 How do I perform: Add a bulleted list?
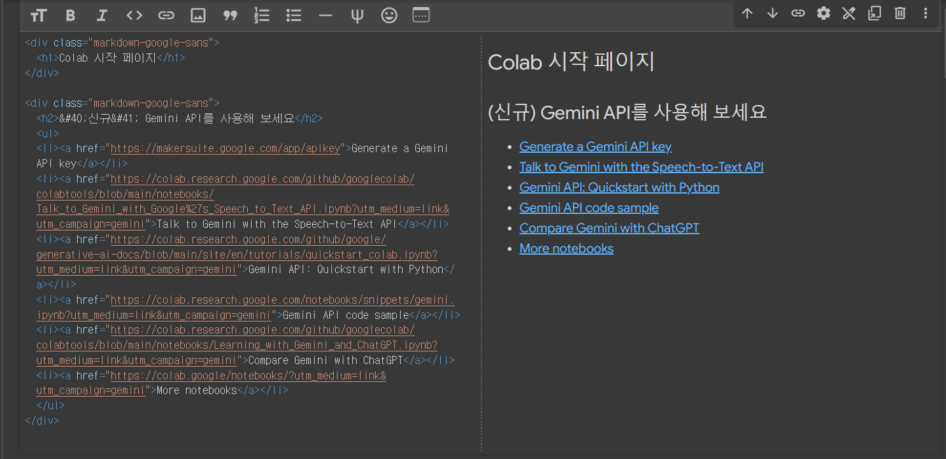click(x=294, y=15)
